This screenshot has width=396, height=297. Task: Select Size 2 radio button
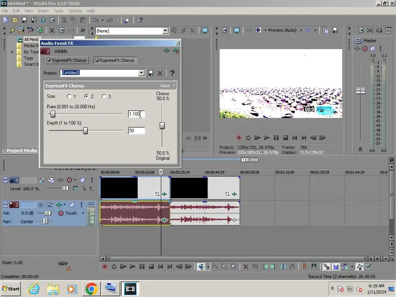[x=87, y=96]
